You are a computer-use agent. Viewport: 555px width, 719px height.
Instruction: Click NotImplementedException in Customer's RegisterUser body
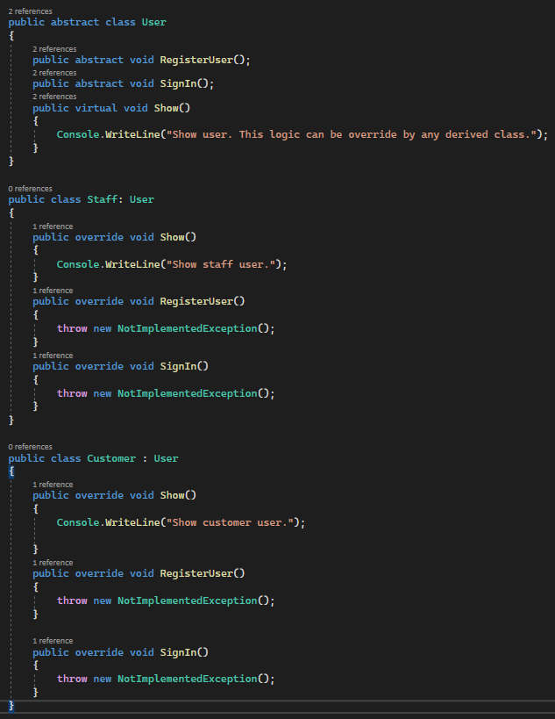point(188,600)
